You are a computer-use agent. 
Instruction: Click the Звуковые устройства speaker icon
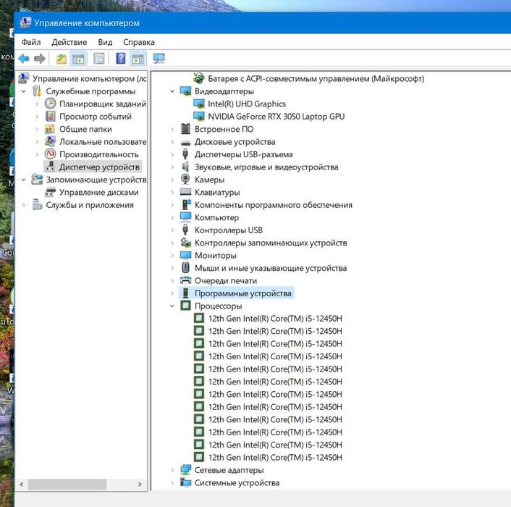(x=185, y=167)
